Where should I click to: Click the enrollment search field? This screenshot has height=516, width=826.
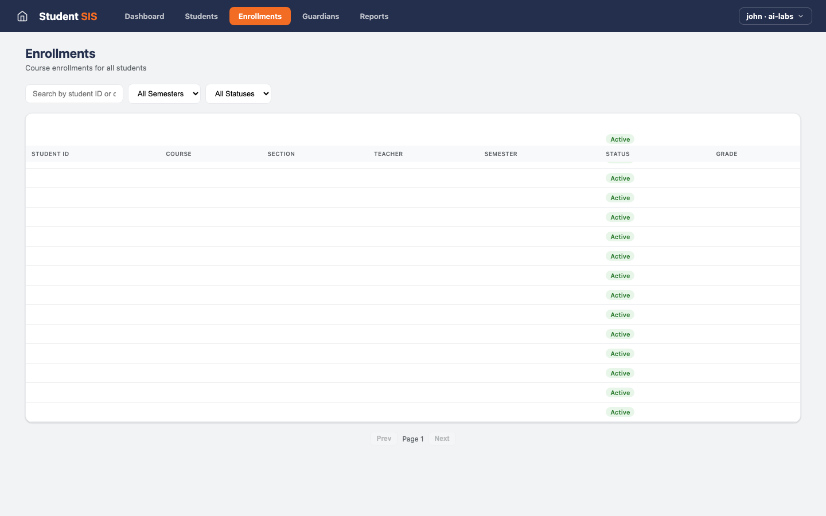point(74,93)
